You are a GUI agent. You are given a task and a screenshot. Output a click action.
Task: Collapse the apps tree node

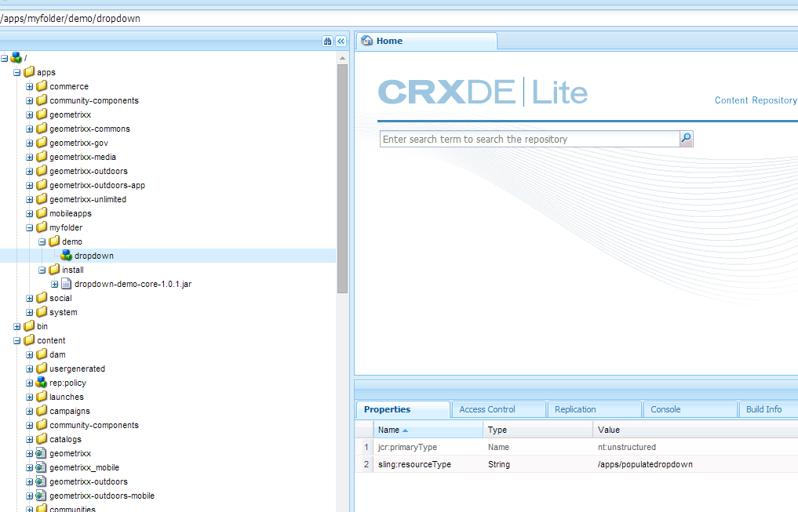coord(16,73)
